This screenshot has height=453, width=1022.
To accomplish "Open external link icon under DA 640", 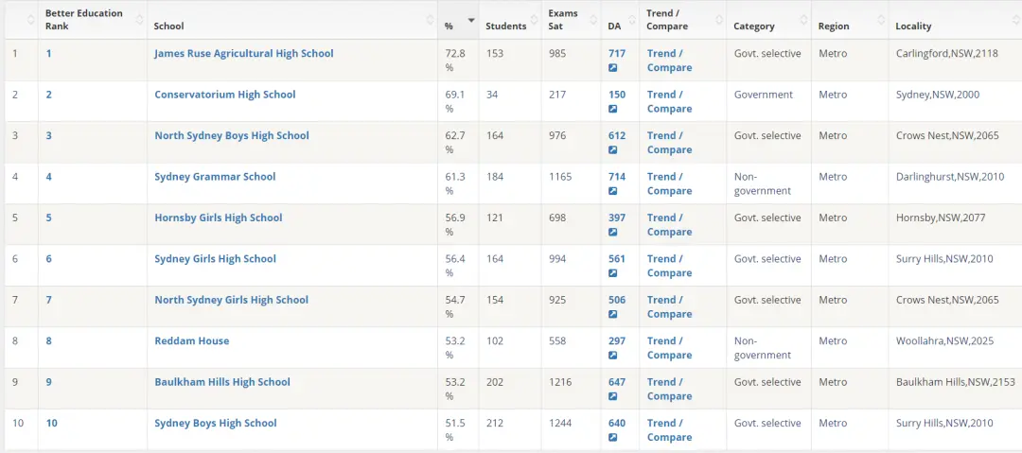I will point(612,437).
